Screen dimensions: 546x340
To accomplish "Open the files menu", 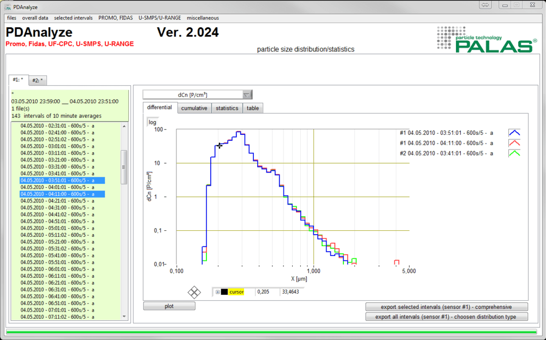I will click(11, 18).
